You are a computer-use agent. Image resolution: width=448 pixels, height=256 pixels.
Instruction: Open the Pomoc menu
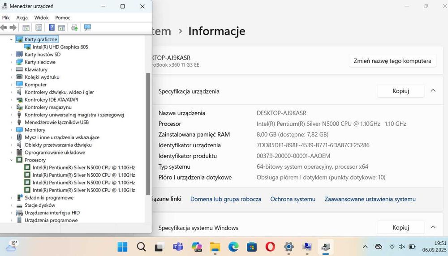point(63,18)
